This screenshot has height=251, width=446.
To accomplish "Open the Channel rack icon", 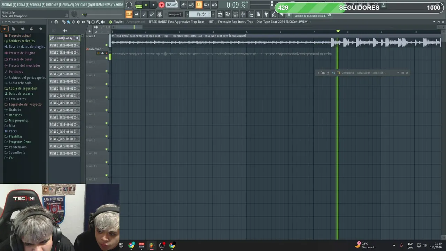I will coord(236,14).
